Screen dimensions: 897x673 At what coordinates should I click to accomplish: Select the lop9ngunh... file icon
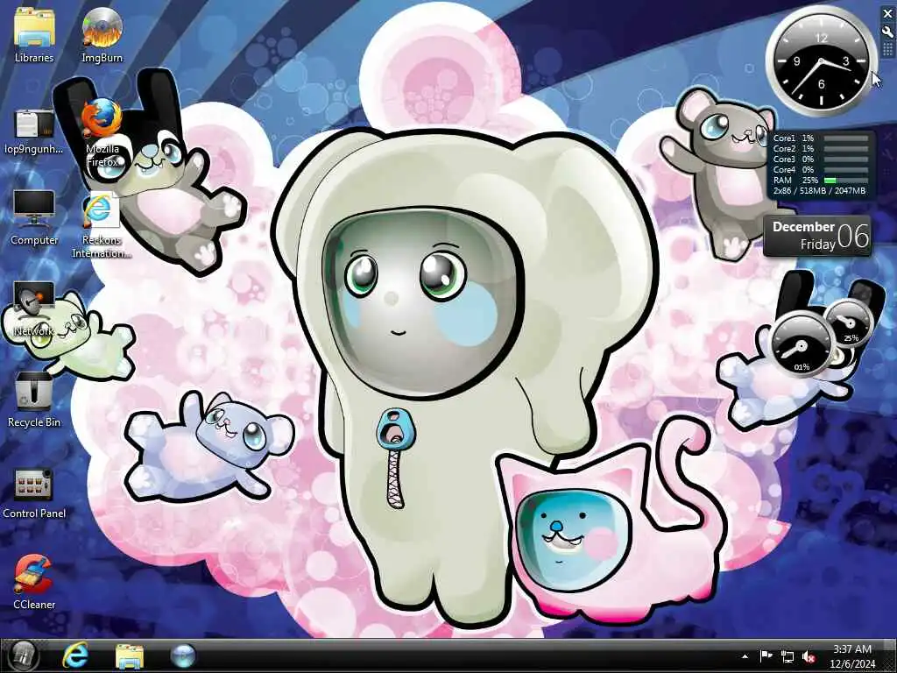pyautogui.click(x=34, y=131)
